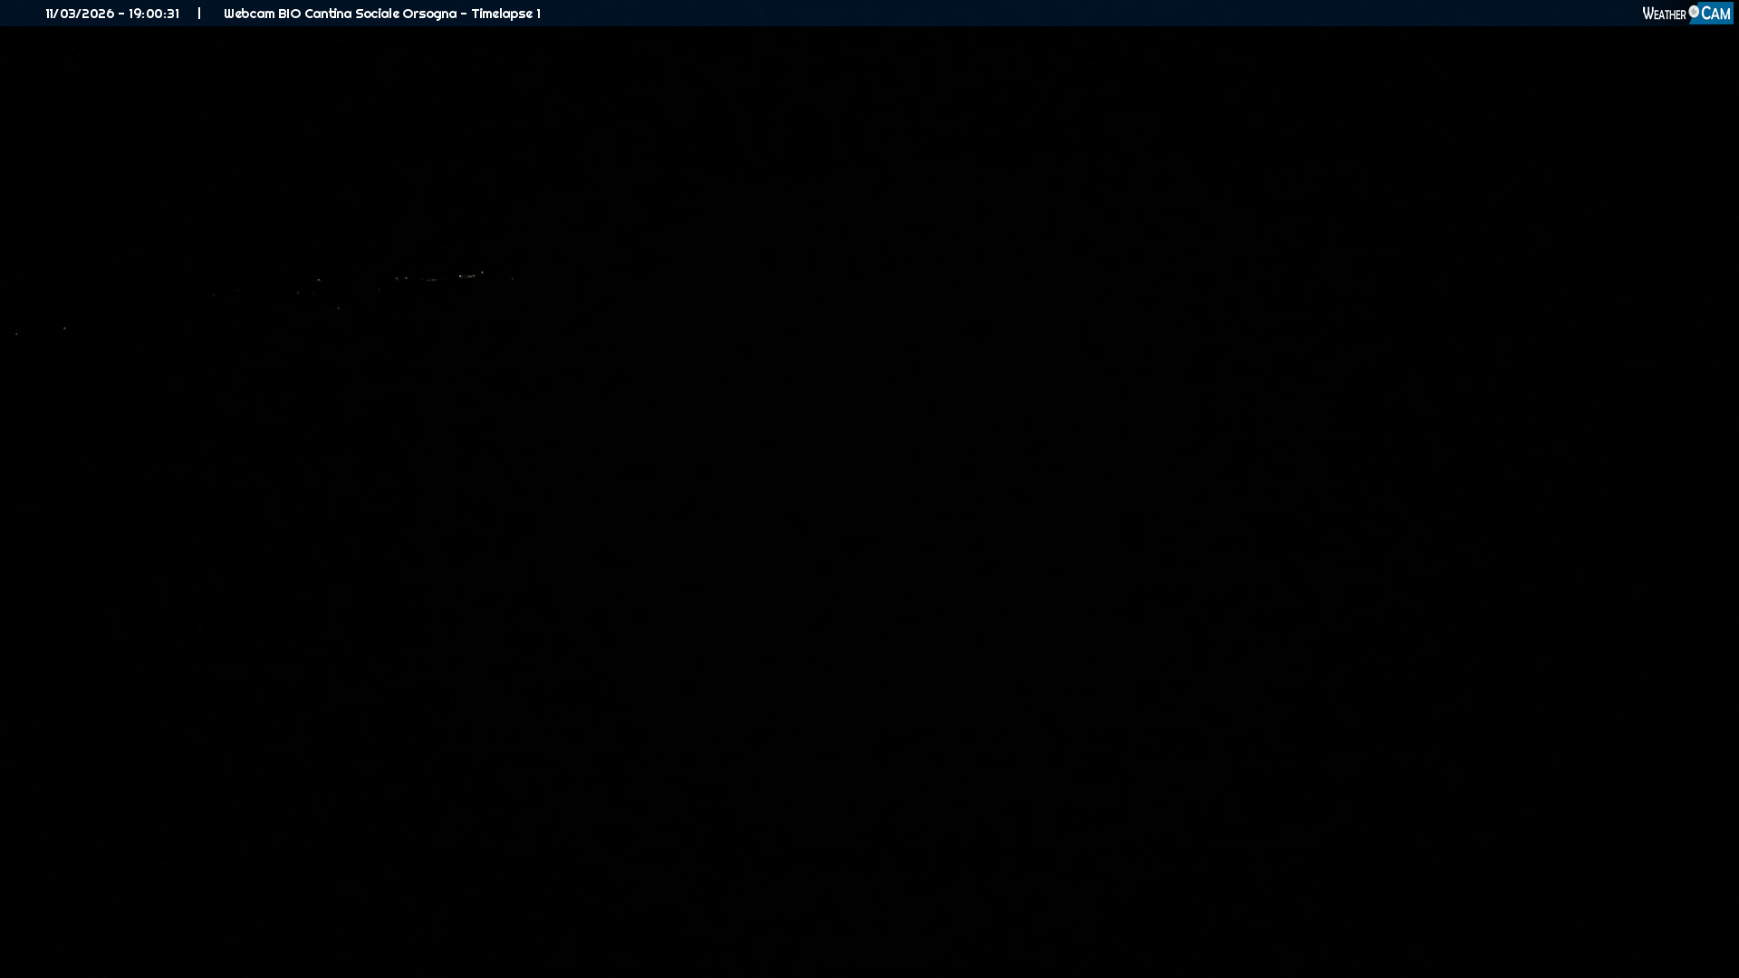Click the rightmost faint light on horizon
The width and height of the screenshot is (1739, 978).
point(513,278)
